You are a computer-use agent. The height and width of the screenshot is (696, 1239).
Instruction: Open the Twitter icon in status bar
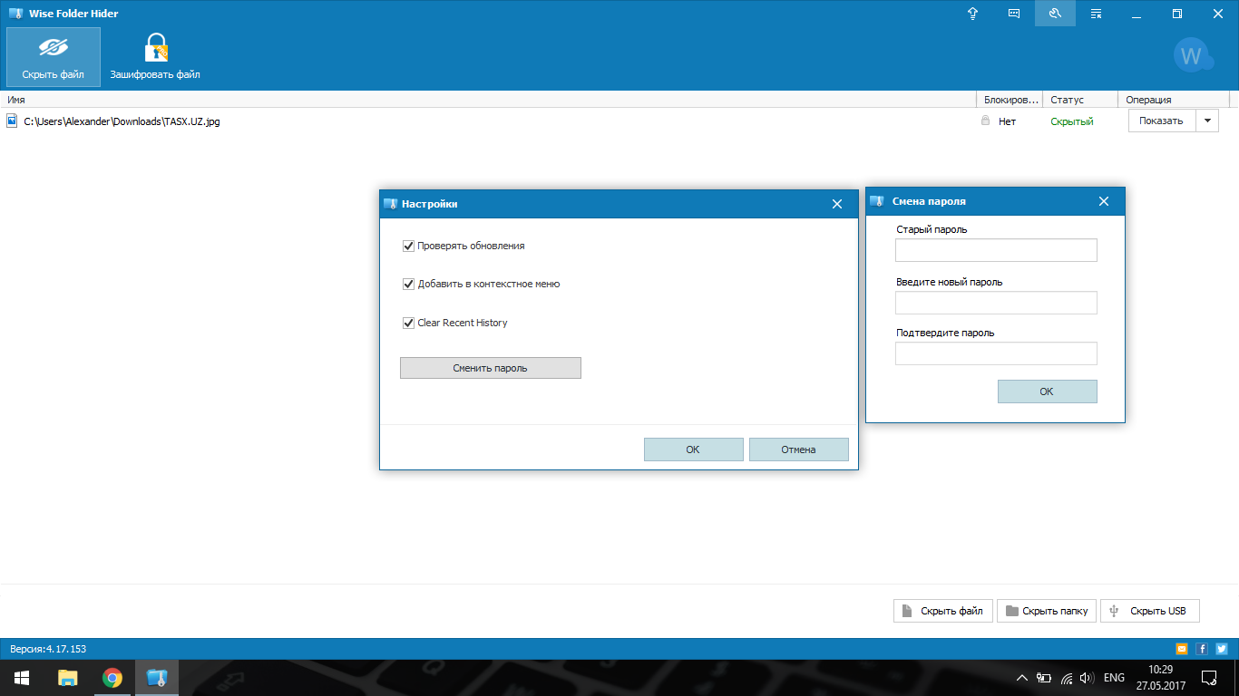1222,649
